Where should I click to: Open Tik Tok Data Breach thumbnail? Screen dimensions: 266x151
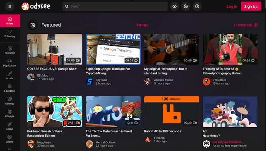[x=113, y=112]
